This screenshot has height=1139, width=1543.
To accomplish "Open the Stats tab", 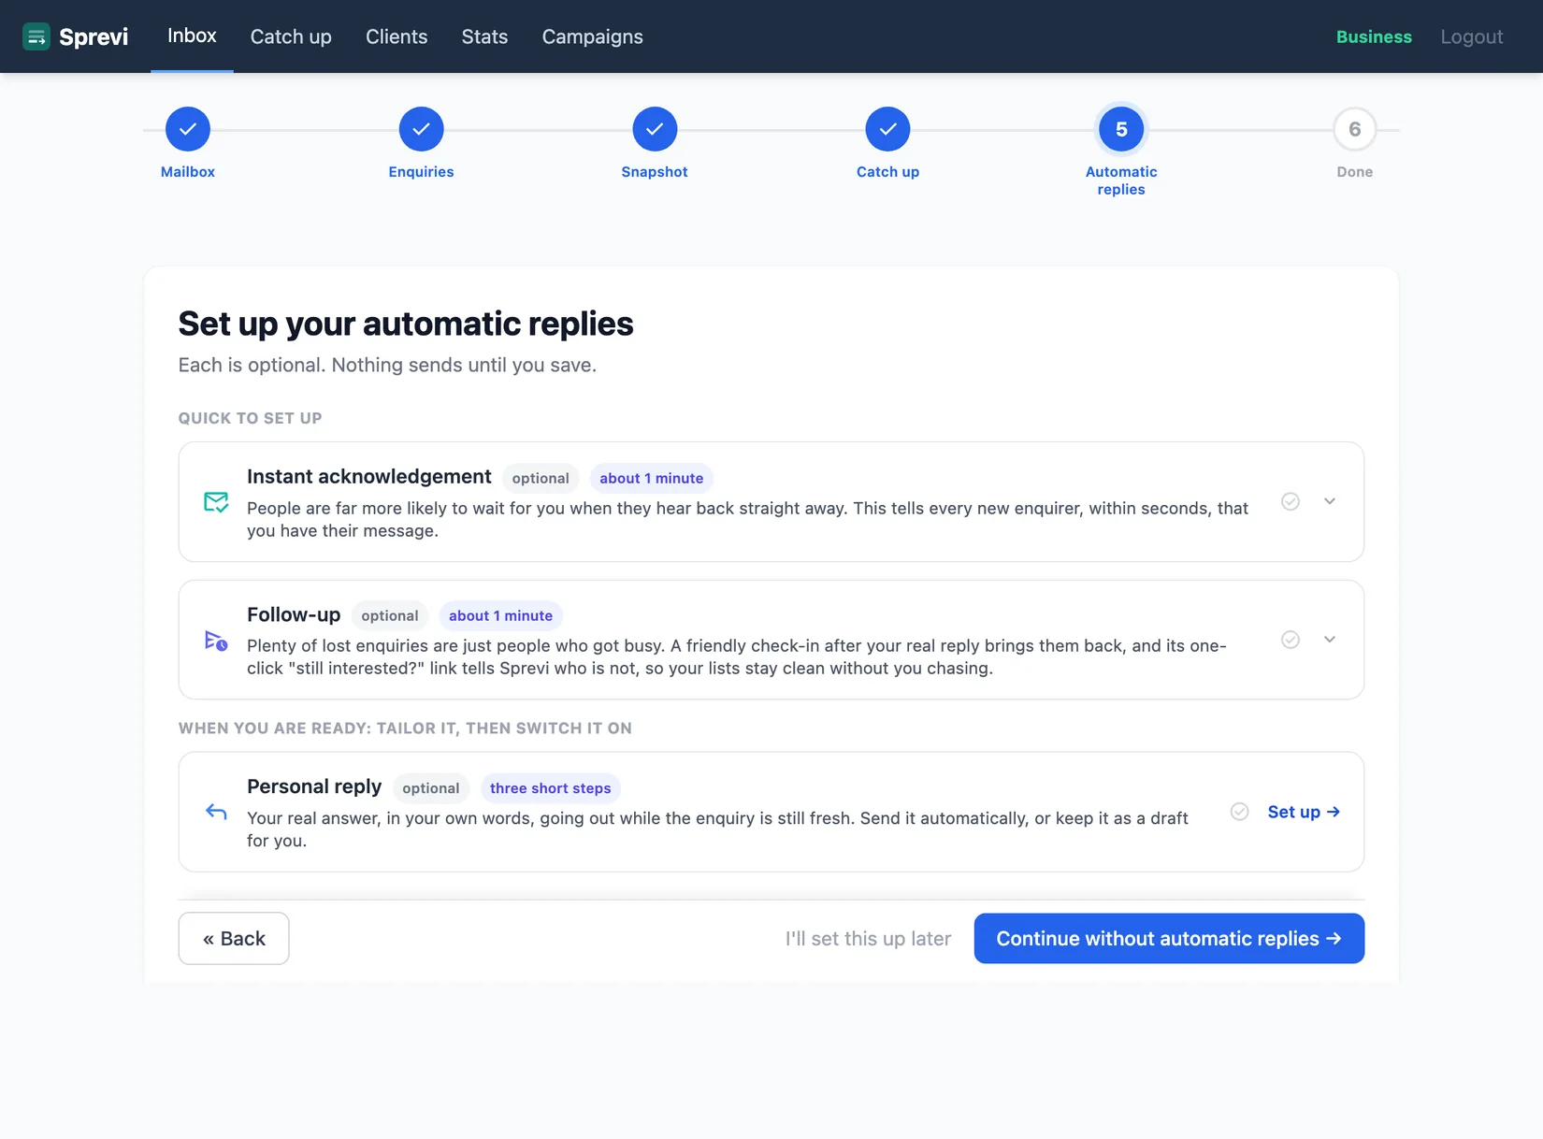I will (484, 36).
